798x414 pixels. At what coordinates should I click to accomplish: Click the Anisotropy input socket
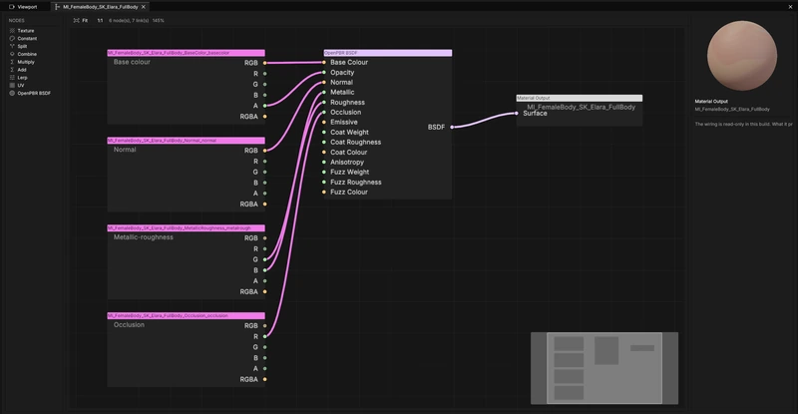[x=323, y=162]
